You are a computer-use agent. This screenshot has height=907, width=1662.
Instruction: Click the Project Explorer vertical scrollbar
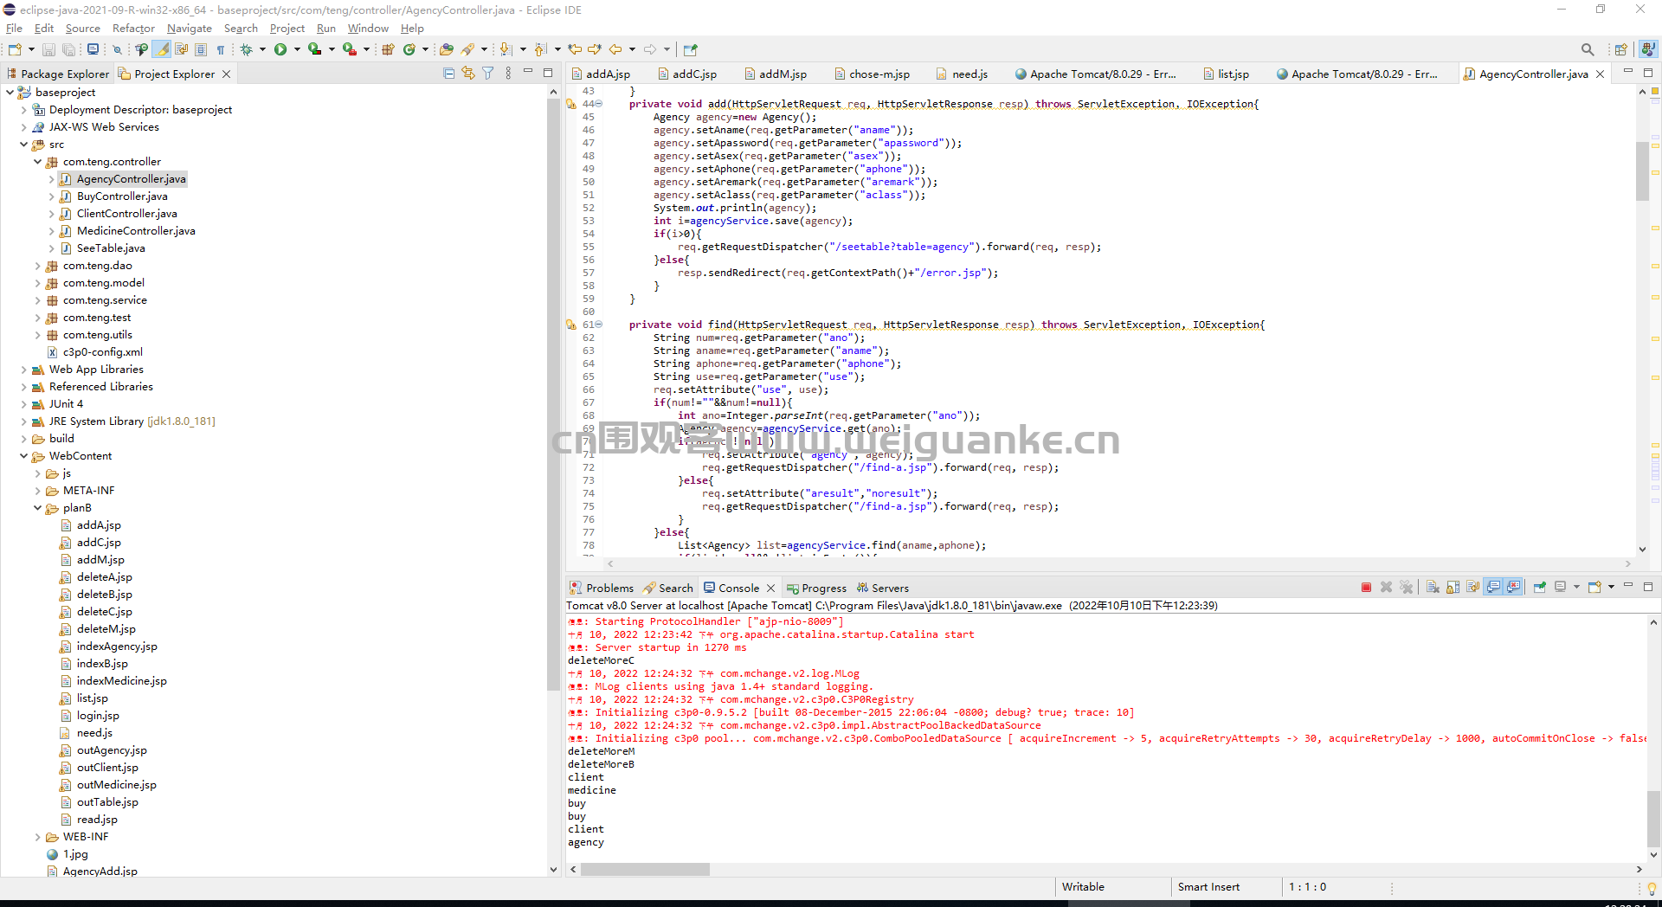pos(553,394)
